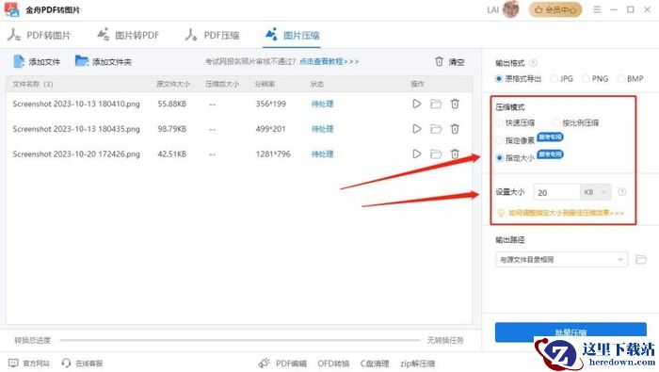Delete Screenshot 2023-10-13 180435.png from list
Image resolution: width=659 pixels, height=372 pixels.
point(455,129)
